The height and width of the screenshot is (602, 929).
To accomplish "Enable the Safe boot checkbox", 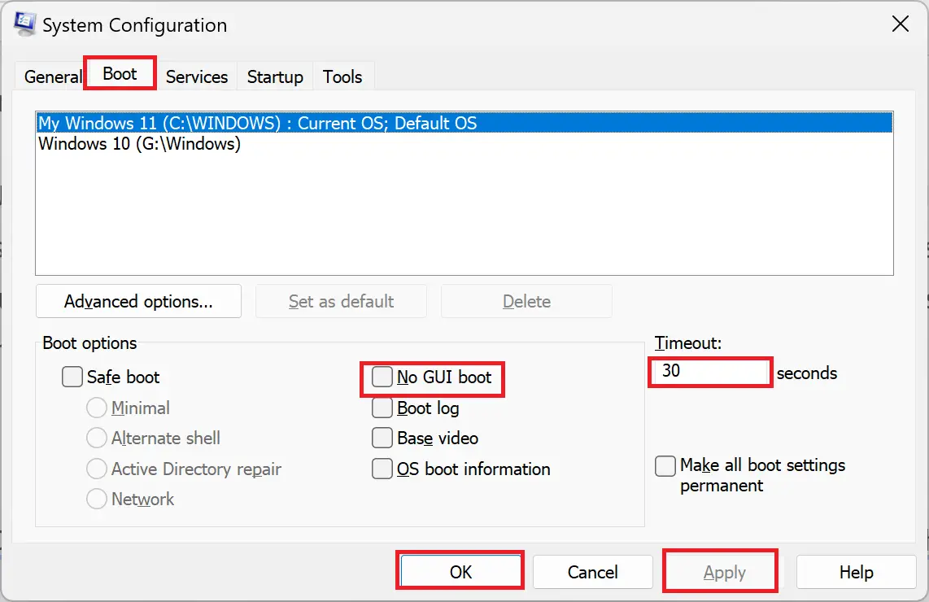I will 72,377.
